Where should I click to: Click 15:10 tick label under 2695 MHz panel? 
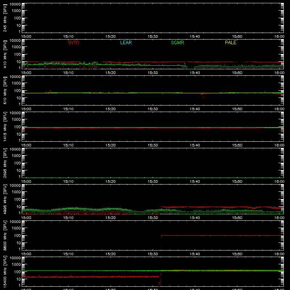point(68,182)
